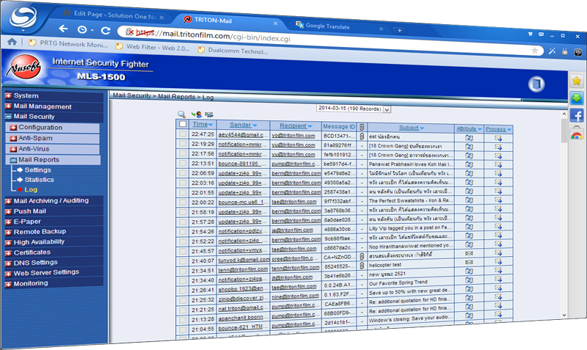Click attachment paperclip in helicopter test row
587x350 pixels.
(x=362, y=266)
